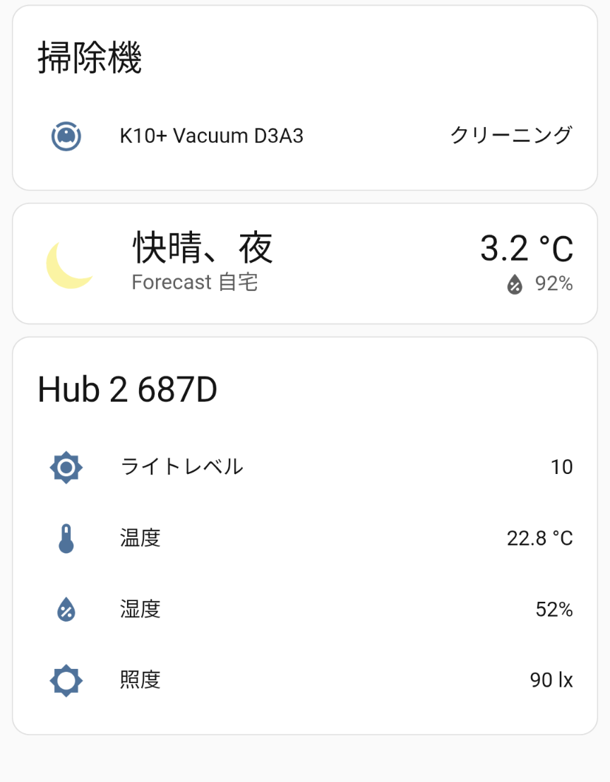610x782 pixels.
Task: Open the 温度 sensor row
Action: (x=140, y=538)
